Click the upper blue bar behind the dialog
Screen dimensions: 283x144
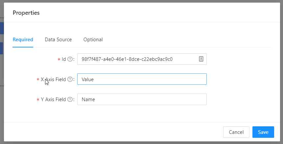tap(2, 28)
